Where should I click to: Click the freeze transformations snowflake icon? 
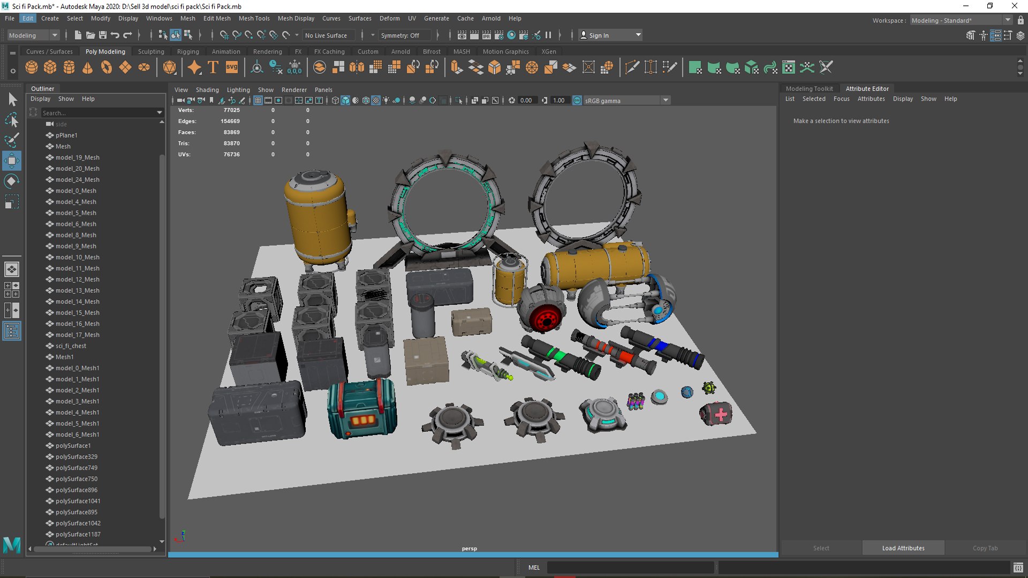(x=294, y=67)
